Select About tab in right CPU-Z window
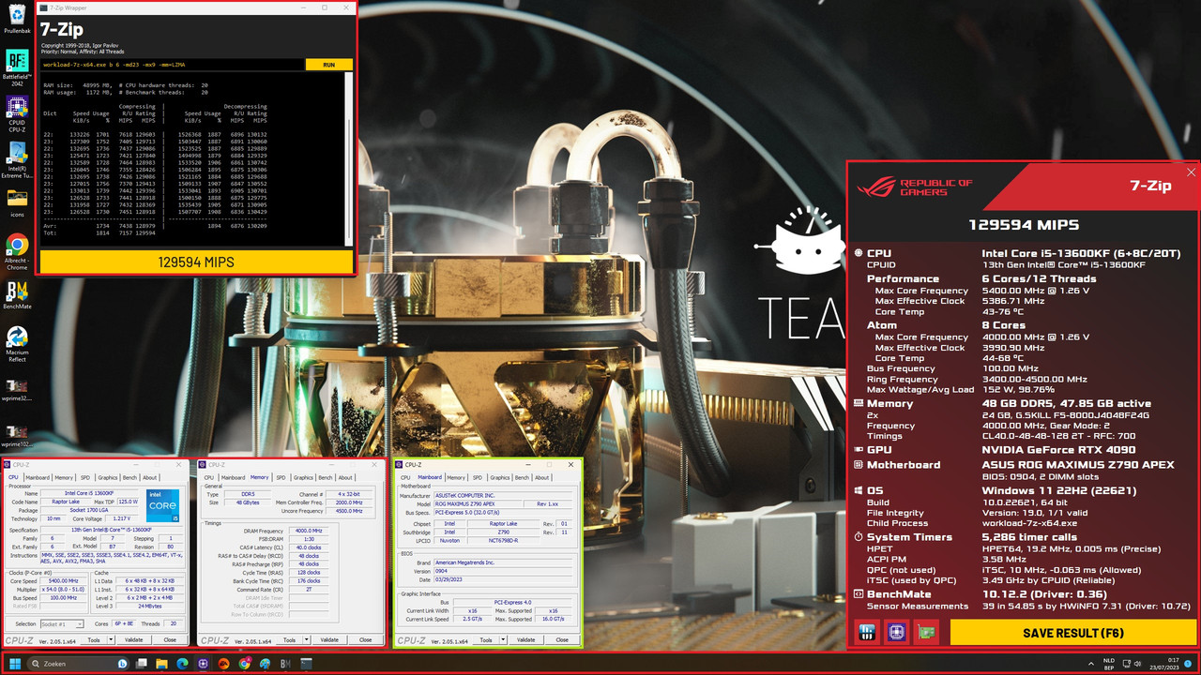The width and height of the screenshot is (1201, 675). [541, 477]
